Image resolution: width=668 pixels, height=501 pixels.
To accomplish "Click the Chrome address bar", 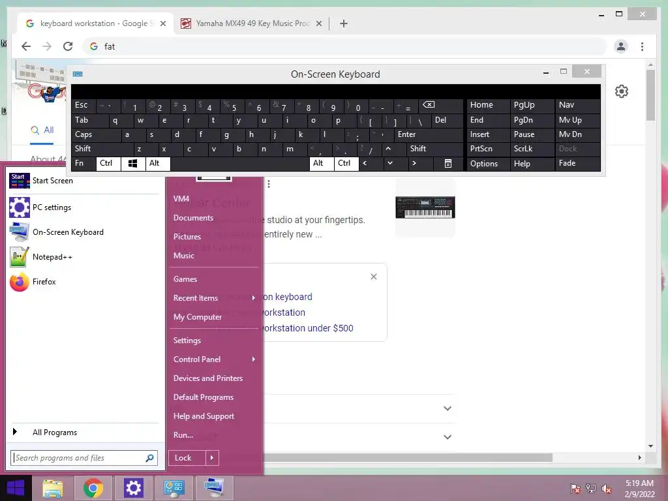I will click(x=345, y=46).
